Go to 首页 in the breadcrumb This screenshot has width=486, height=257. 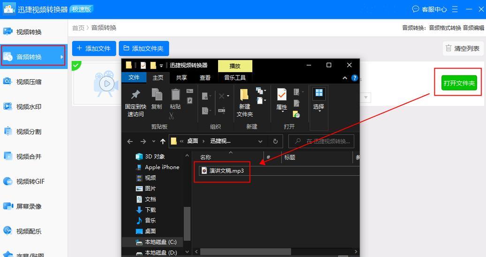(78, 28)
